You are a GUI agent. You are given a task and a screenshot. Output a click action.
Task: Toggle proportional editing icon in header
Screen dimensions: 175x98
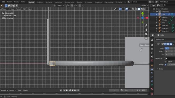click(80, 5)
